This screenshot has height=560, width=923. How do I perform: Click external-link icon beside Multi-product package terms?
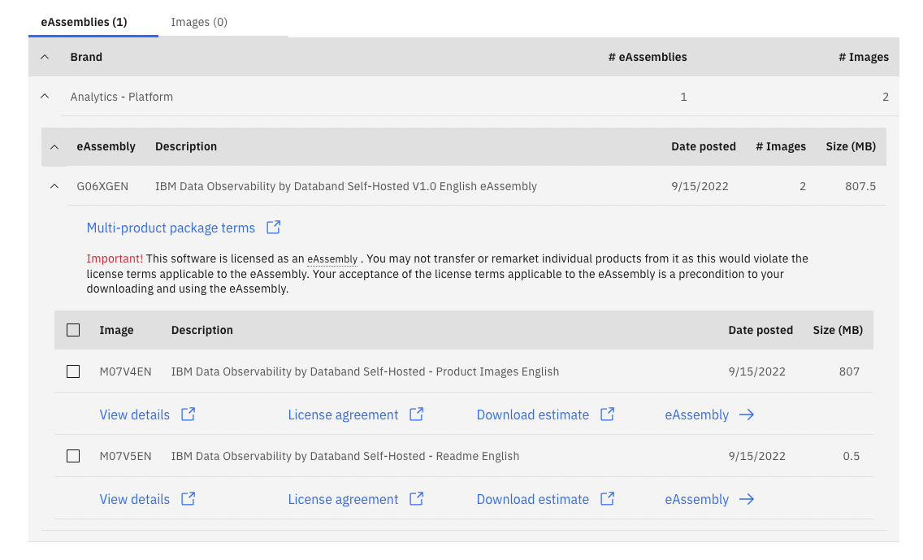coord(274,228)
